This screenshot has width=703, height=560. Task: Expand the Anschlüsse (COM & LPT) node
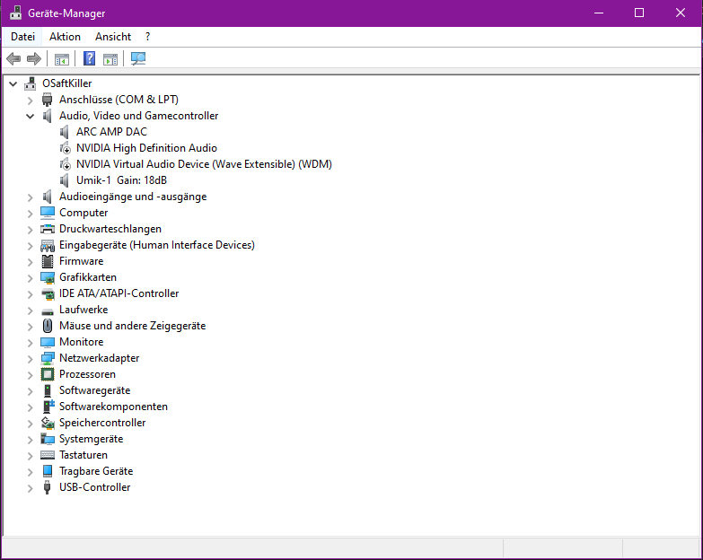click(x=30, y=100)
